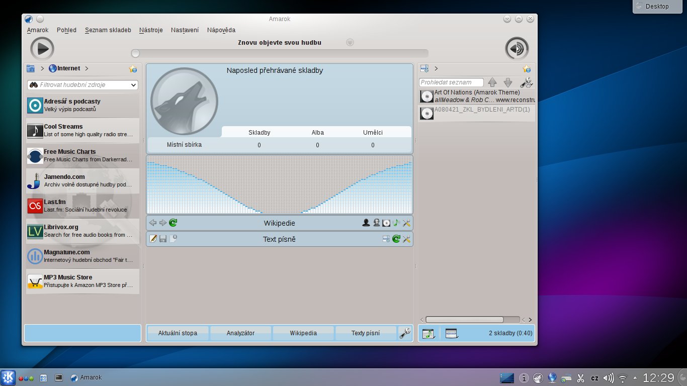The image size is (687, 386).
Task: Open playlist search options wrench
Action: [527, 82]
